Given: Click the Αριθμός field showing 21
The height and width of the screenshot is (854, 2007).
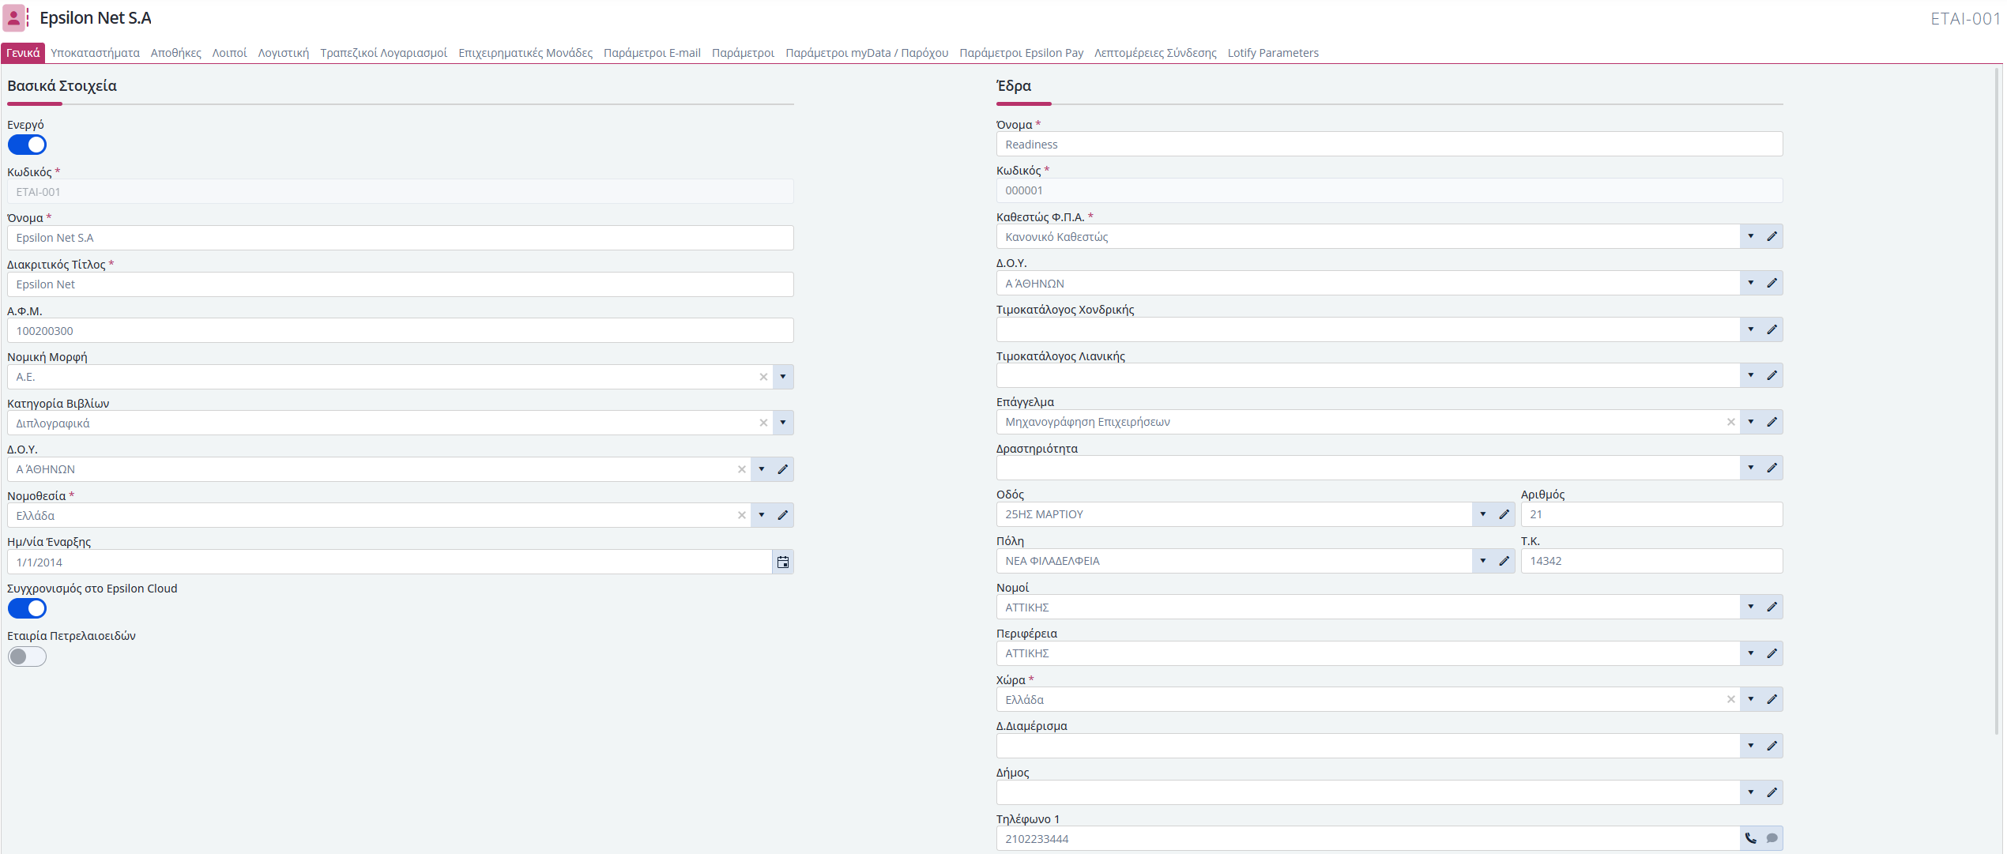Looking at the screenshot, I should coord(1651,514).
